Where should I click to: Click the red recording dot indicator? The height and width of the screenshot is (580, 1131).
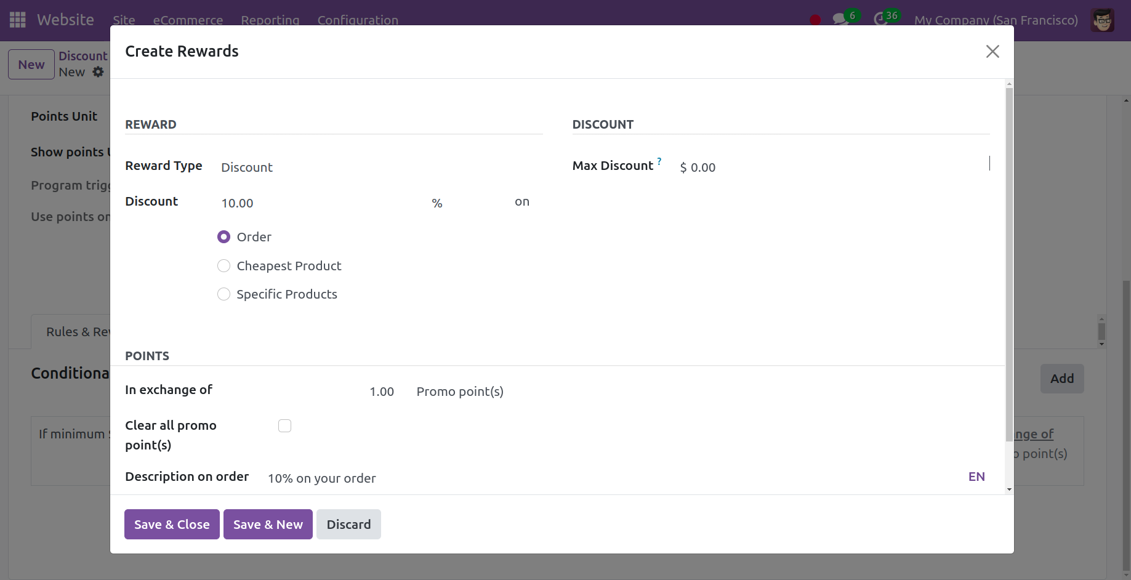(815, 19)
